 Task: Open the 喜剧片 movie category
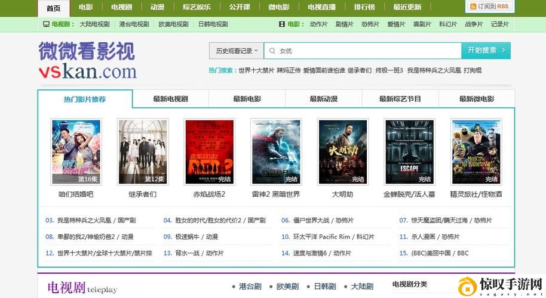(x=422, y=24)
